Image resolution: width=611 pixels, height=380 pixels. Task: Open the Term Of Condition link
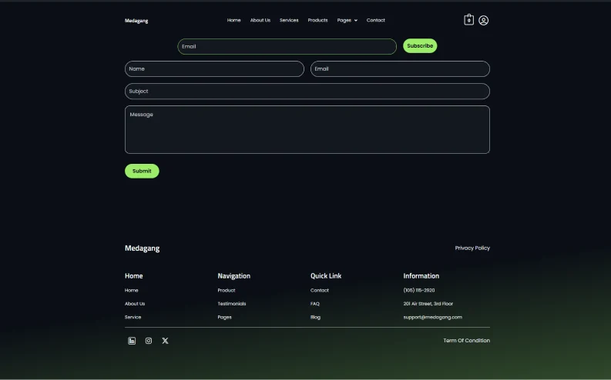466,340
